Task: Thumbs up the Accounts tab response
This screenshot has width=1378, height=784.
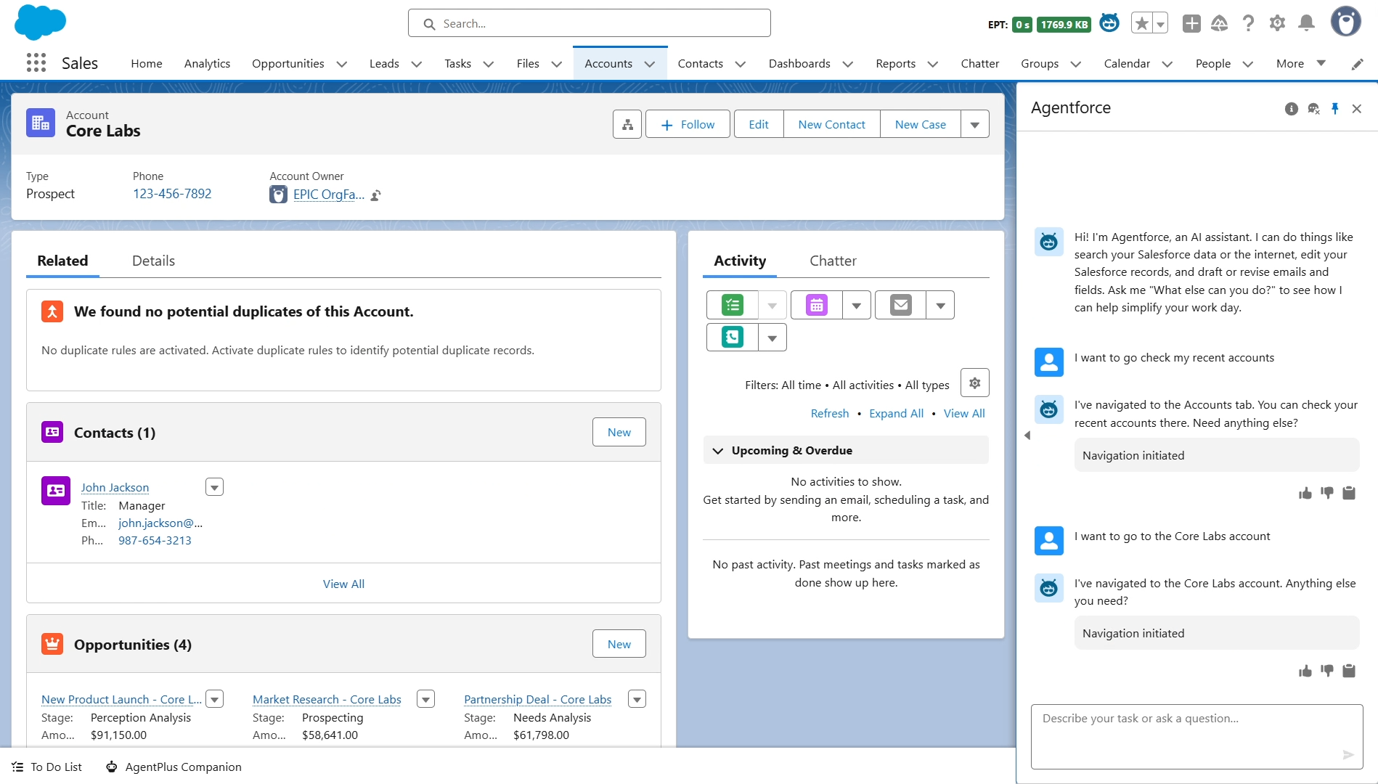Action: coord(1305,494)
